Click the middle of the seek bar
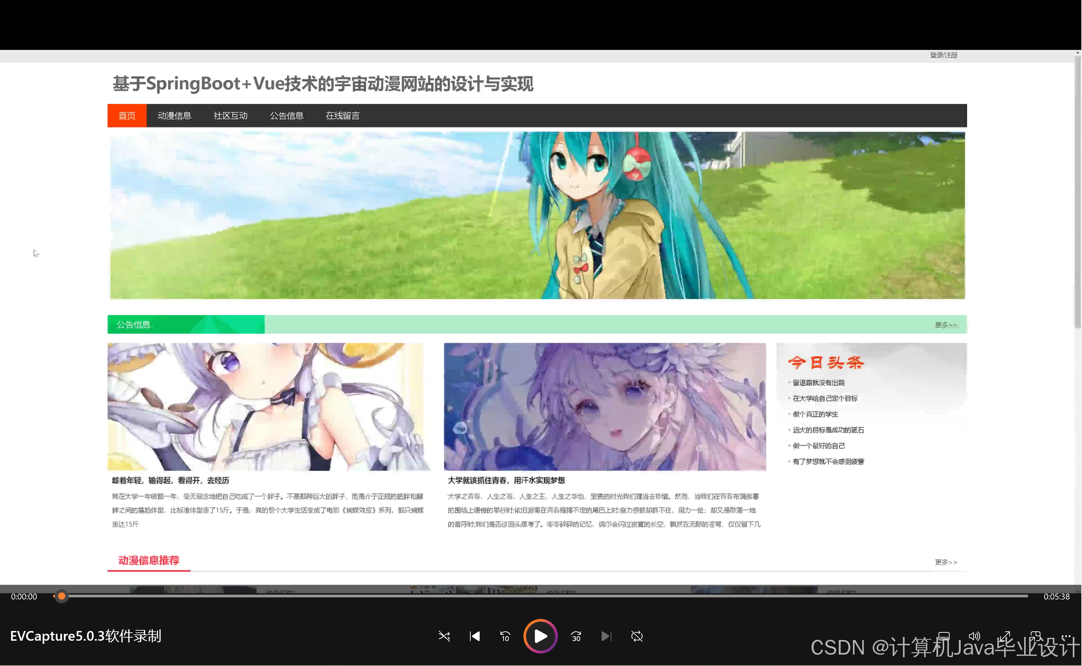The image size is (1082, 666). click(541, 596)
